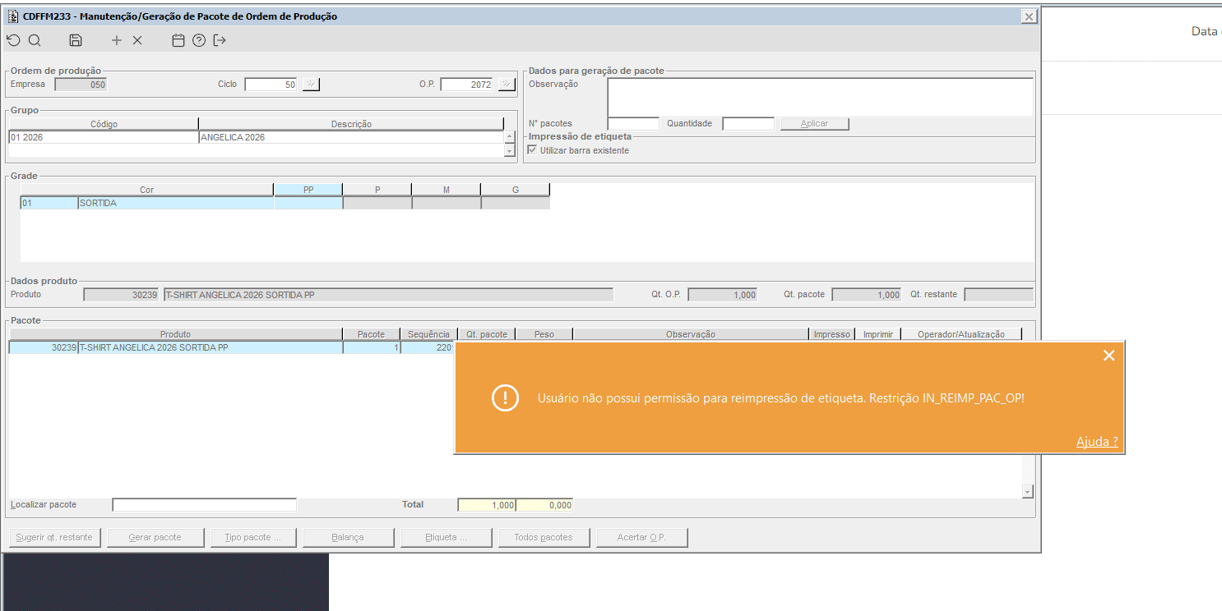Toggle Utilizar barra existente checkbox
This screenshot has width=1222, height=611.
532,150
